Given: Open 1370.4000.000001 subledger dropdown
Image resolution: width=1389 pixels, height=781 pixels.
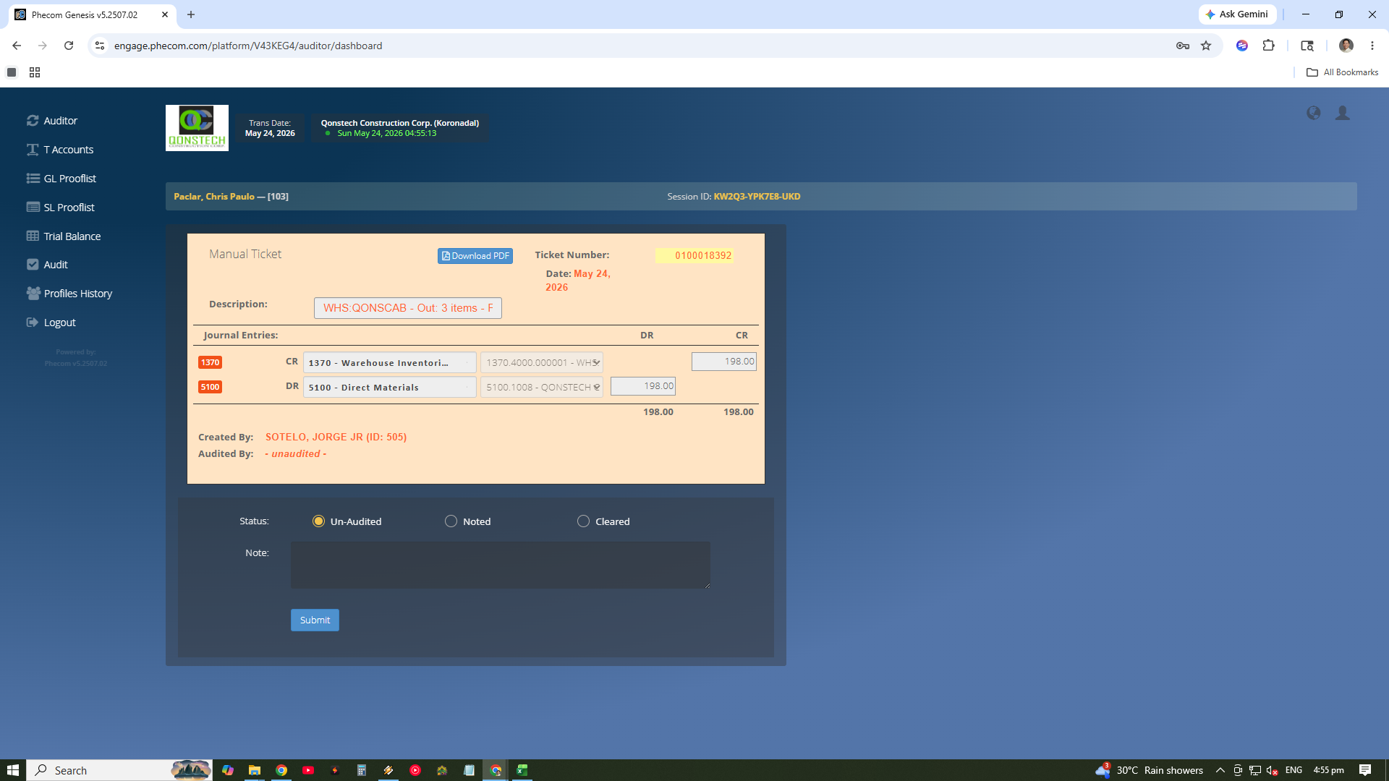Looking at the screenshot, I should click(542, 363).
